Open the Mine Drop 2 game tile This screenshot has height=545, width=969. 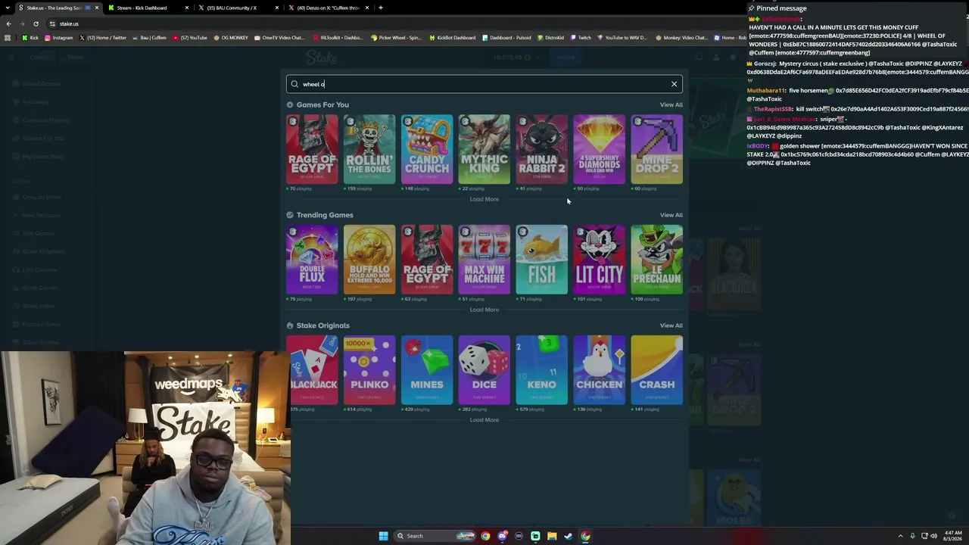coord(657,149)
